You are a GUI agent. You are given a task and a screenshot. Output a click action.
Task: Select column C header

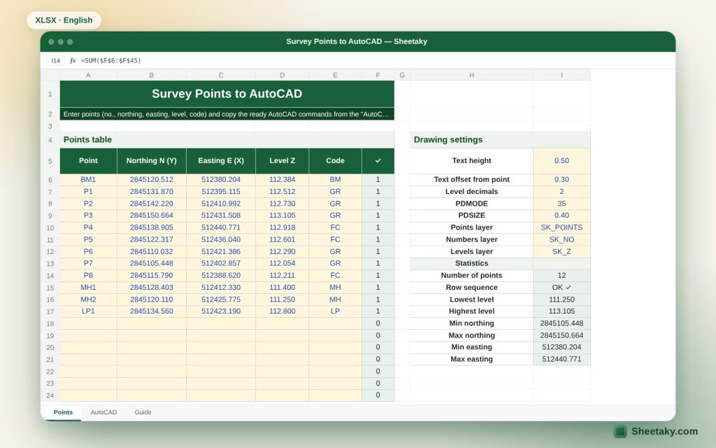221,75
